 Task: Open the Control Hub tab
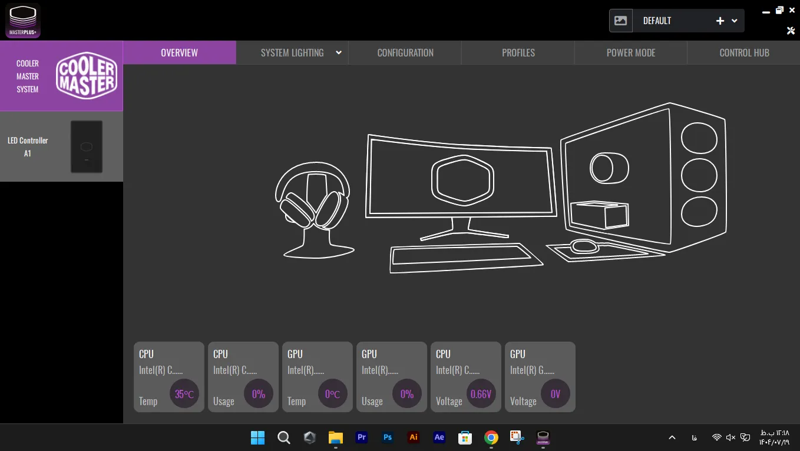tap(744, 52)
